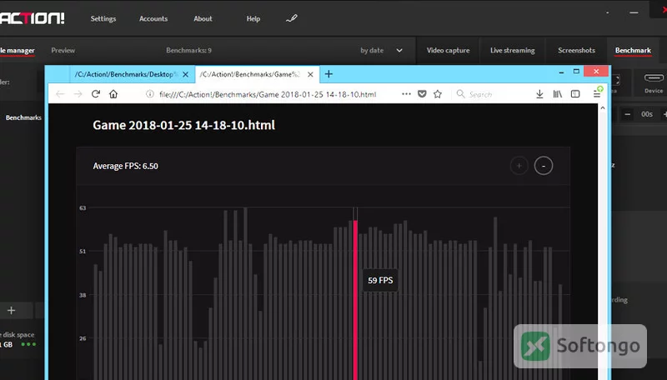
Task: Open the Accounts menu
Action: point(153,18)
